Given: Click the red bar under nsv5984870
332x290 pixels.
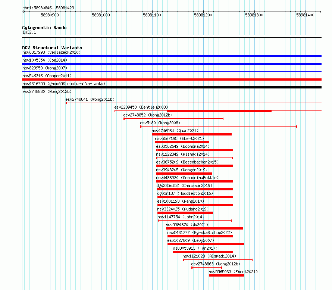Looking at the screenshot, I should click(204, 228).
